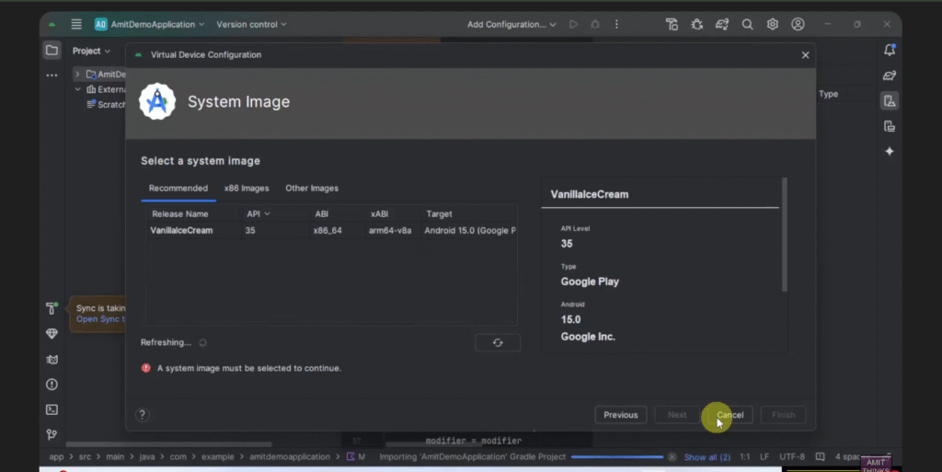Click the Android 15.0 target cell
Viewport: 942px width, 472px height.
[470, 231]
